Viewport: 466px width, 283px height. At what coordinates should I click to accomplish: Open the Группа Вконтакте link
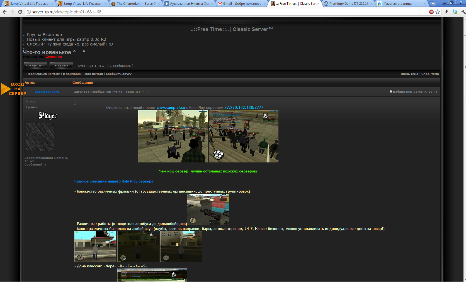click(45, 35)
